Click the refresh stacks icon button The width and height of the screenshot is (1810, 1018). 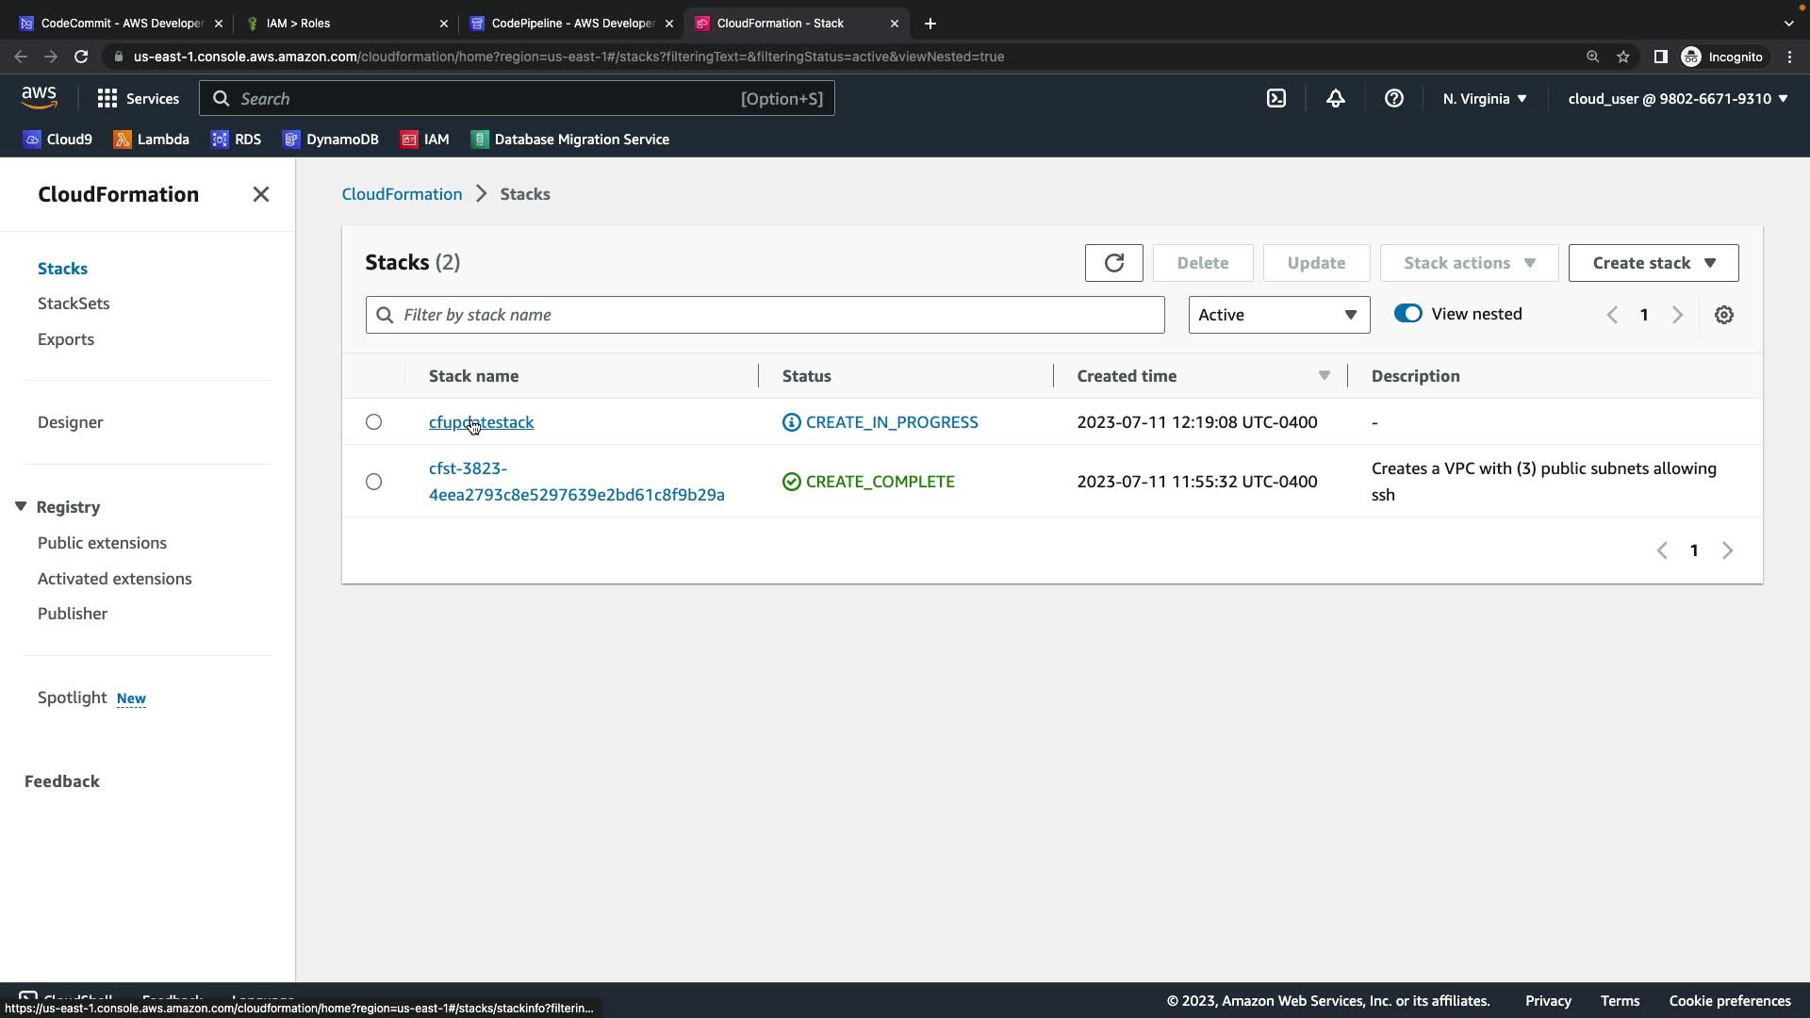1113,263
